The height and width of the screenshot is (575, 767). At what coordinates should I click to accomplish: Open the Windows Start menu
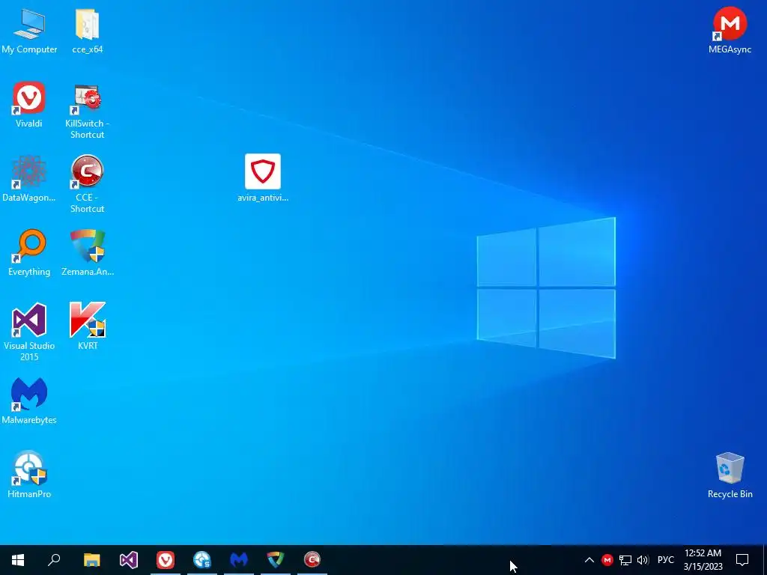(x=18, y=560)
